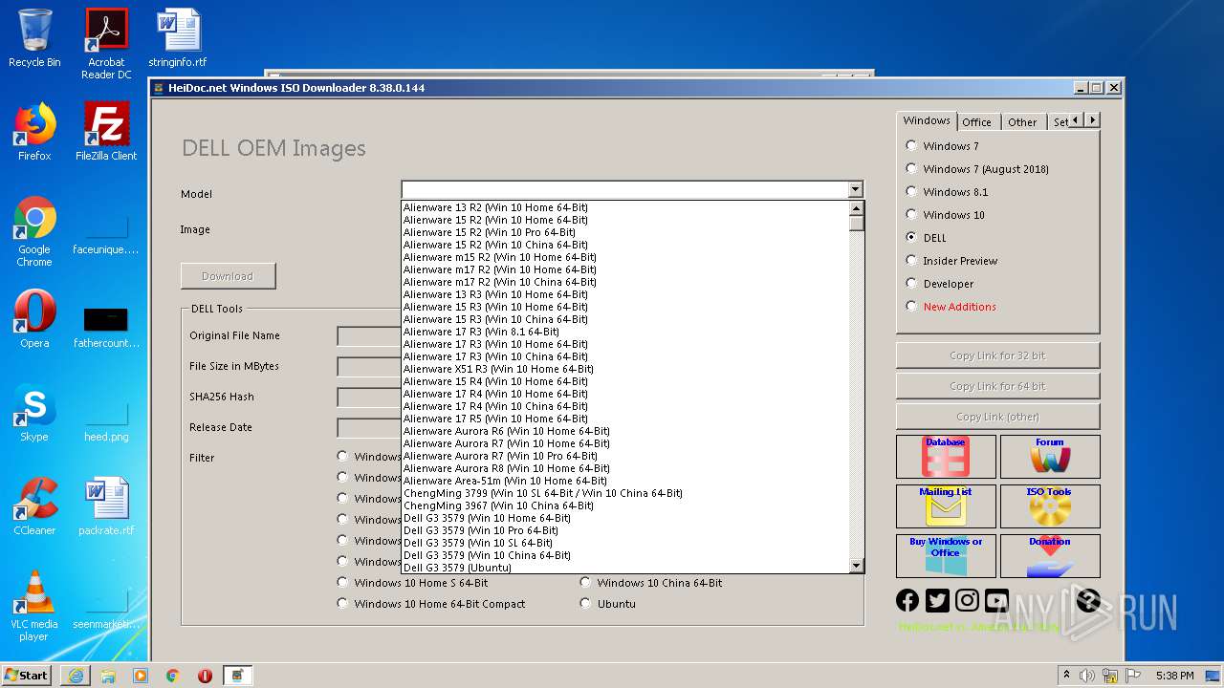Open Opera desktop shortcut
Screen dimensions: 1224x688
(34, 319)
